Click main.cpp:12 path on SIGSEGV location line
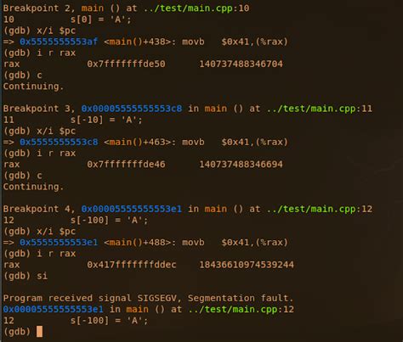403x342 pixels. click(241, 309)
